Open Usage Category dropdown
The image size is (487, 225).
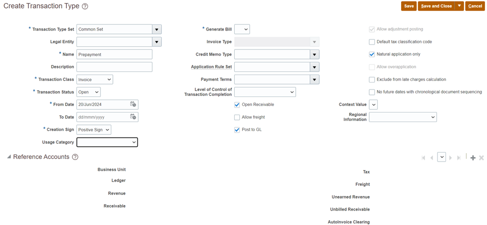(x=107, y=142)
